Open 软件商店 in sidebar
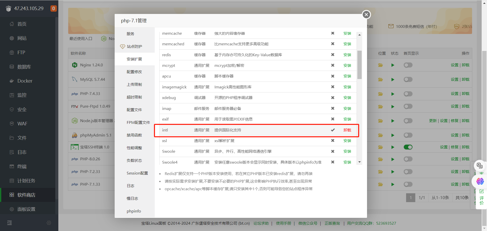487x231 pixels. pos(26,195)
